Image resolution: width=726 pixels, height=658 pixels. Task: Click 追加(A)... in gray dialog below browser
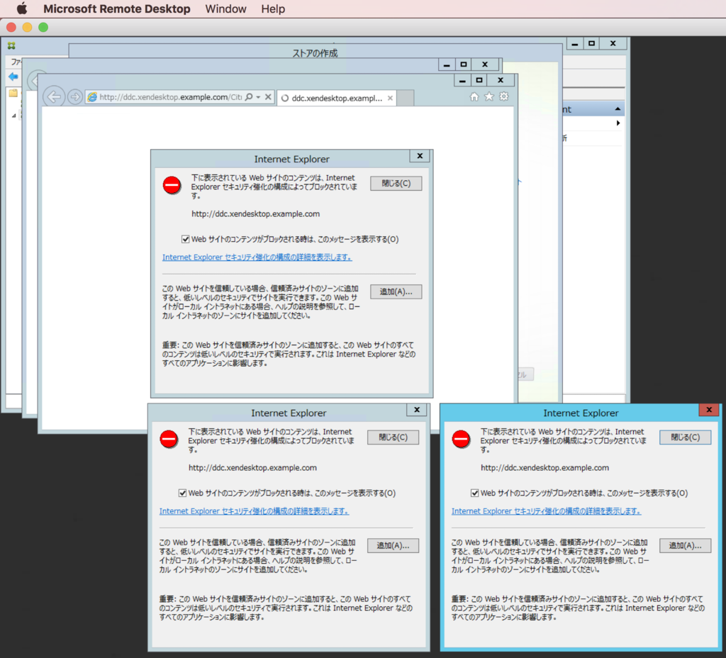[393, 545]
